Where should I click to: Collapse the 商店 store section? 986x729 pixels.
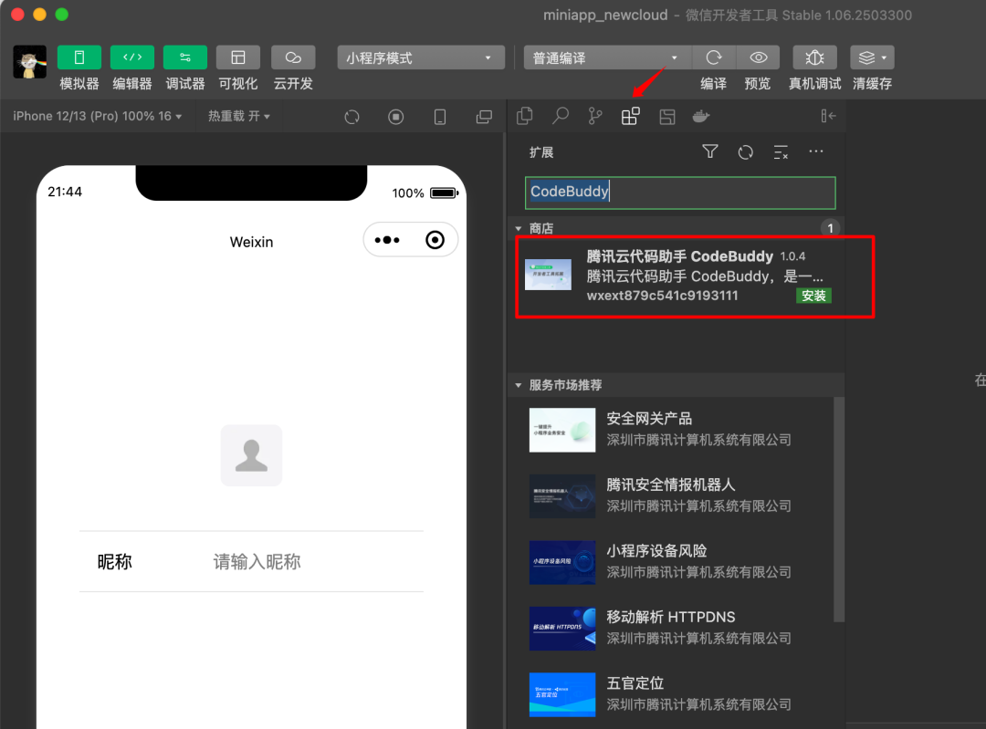pyautogui.click(x=519, y=229)
